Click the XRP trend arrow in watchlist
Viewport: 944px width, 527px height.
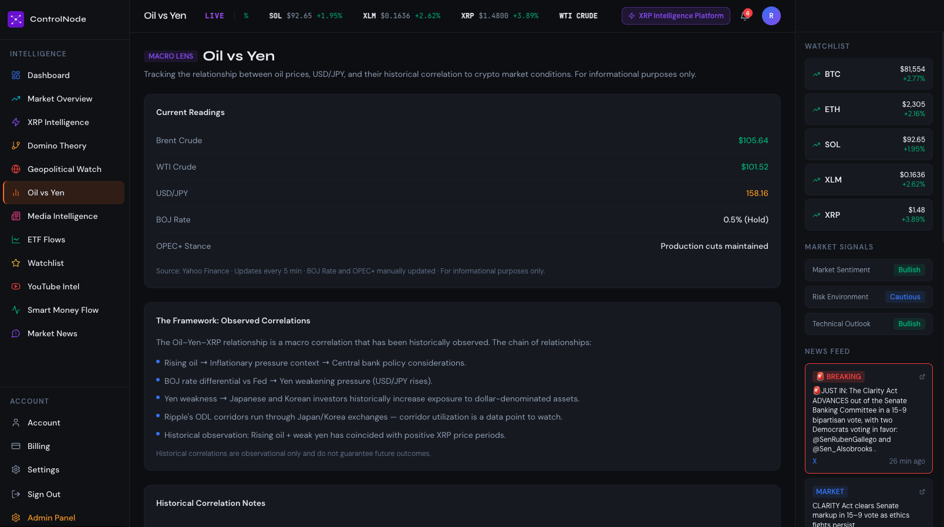tap(816, 215)
